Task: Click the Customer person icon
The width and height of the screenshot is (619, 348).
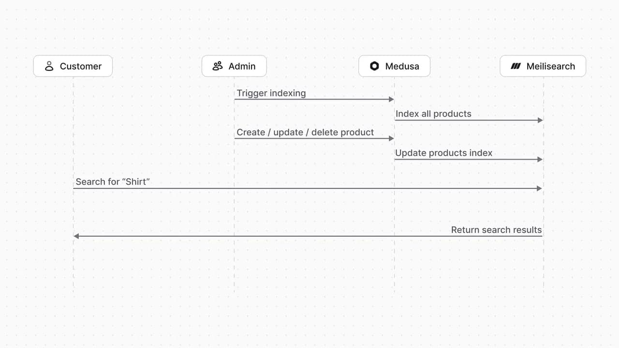Action: 49,66
